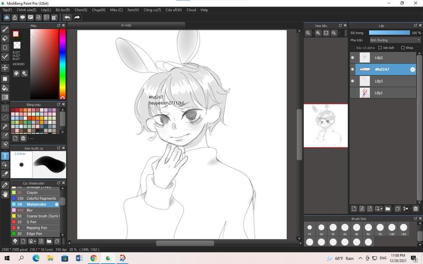
Task: Show hidden system tray icons chevron
Action: tap(360, 258)
